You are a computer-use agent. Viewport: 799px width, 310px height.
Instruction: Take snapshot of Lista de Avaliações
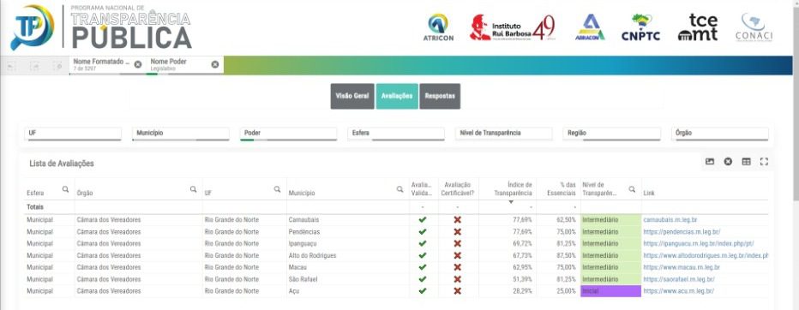point(710,161)
